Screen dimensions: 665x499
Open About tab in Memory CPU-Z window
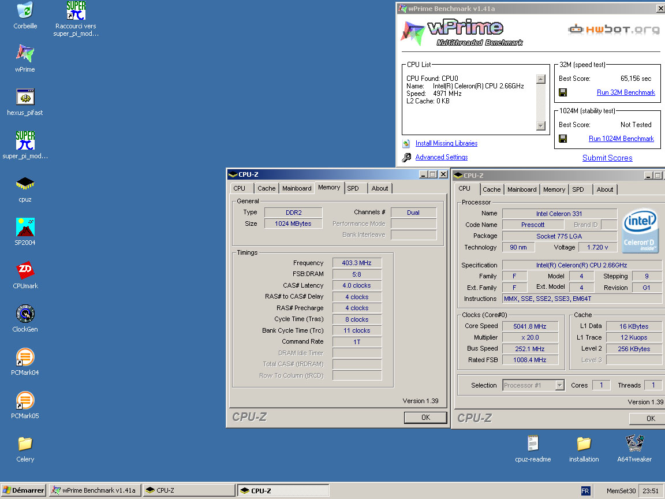click(380, 188)
